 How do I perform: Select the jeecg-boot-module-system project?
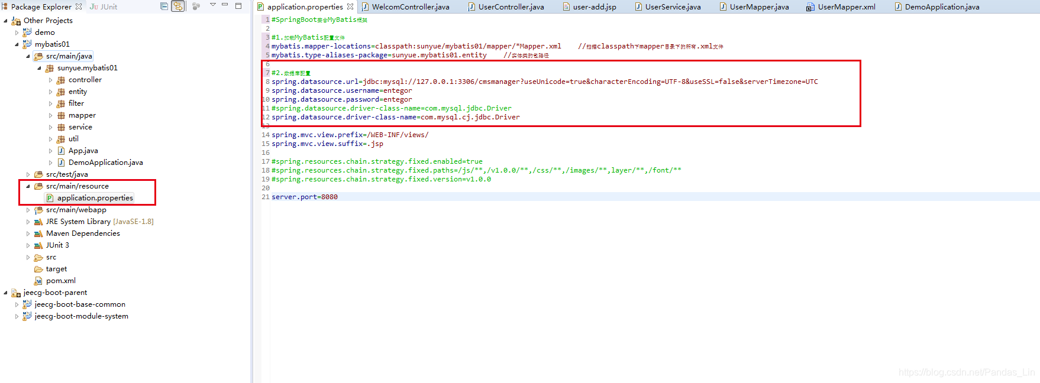pos(81,316)
